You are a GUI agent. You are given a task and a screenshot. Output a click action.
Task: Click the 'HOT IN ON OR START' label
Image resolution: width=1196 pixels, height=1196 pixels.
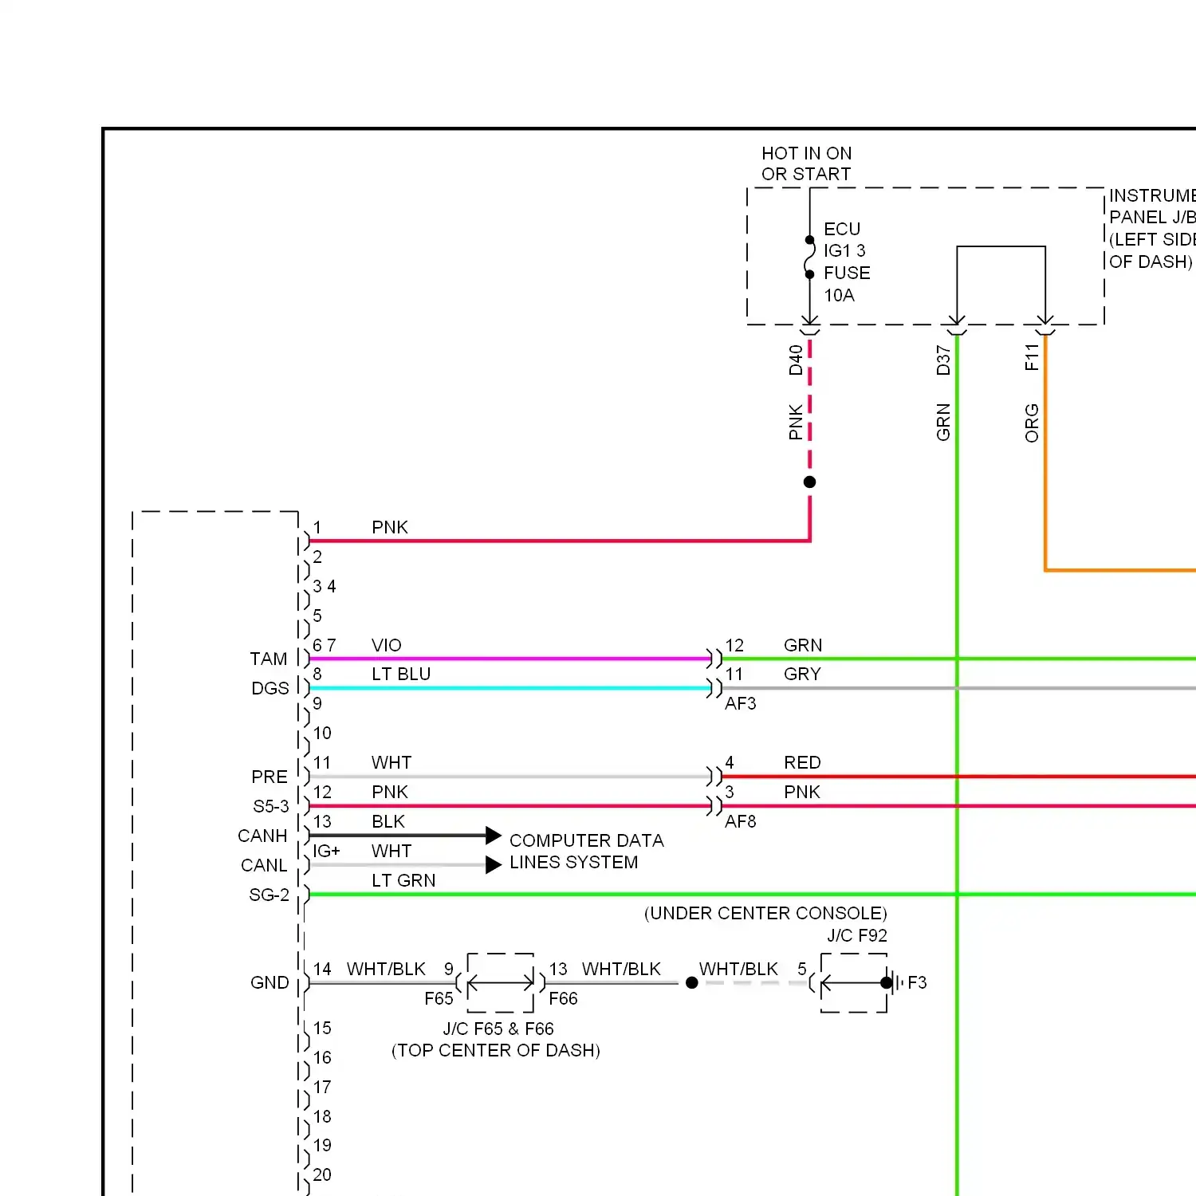point(806,163)
